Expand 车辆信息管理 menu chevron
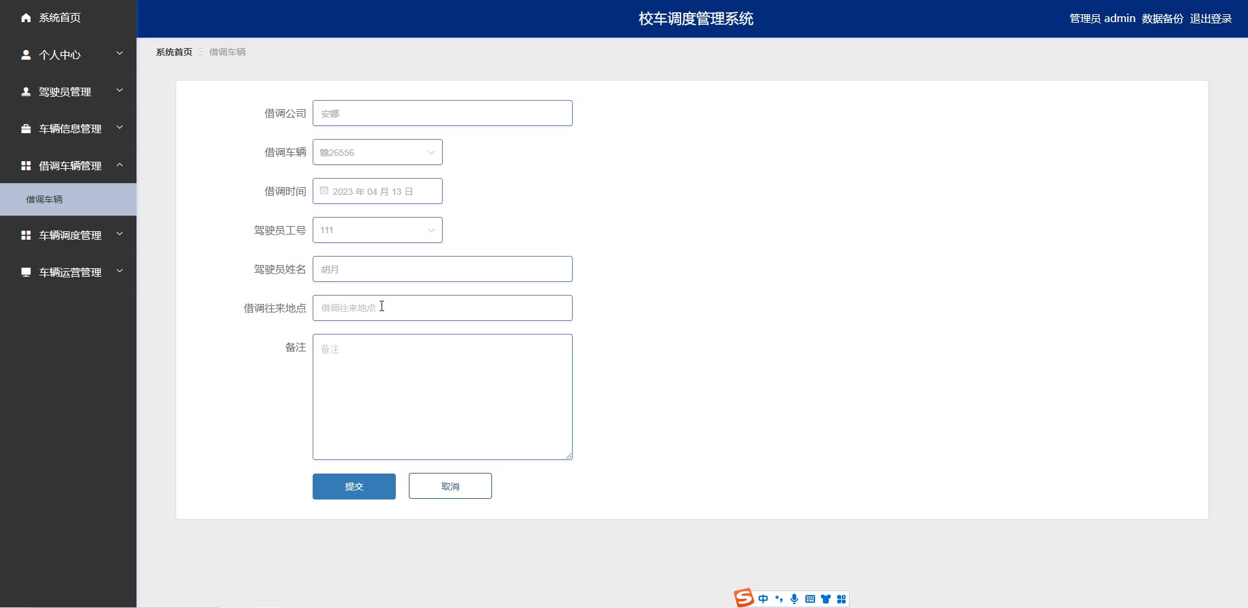Viewport: 1248px width, 608px height. [120, 128]
